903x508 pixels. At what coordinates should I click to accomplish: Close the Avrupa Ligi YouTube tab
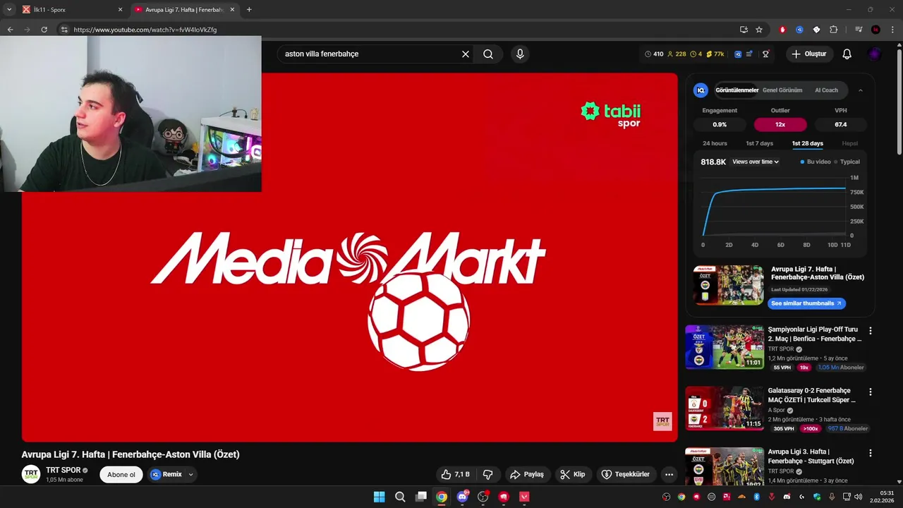232,10
